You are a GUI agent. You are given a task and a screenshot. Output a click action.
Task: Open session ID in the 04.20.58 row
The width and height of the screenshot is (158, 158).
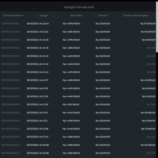tap(10, 145)
